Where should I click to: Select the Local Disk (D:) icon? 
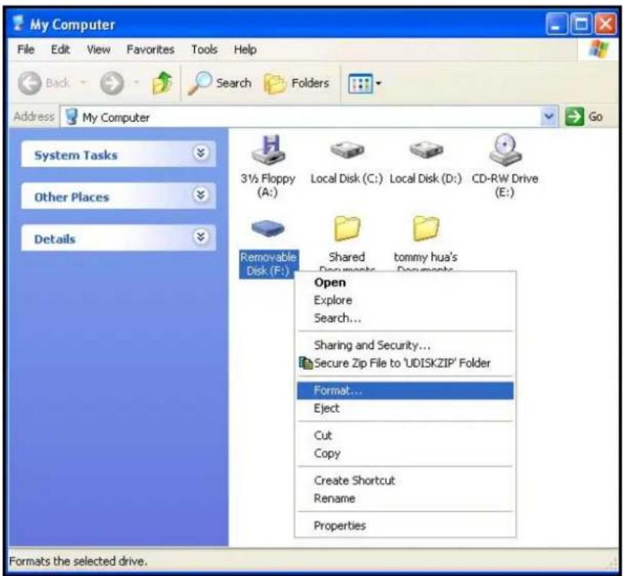coord(426,150)
